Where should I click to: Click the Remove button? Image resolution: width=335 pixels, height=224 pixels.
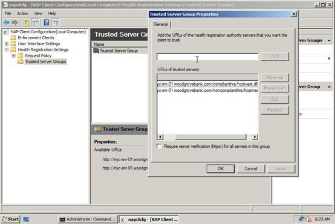(275, 110)
